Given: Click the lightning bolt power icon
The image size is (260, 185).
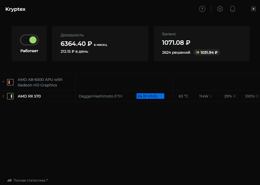Looking at the screenshot, I should click(211, 96).
